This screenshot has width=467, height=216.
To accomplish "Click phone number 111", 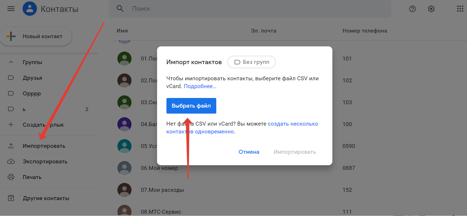I will 347,212.
